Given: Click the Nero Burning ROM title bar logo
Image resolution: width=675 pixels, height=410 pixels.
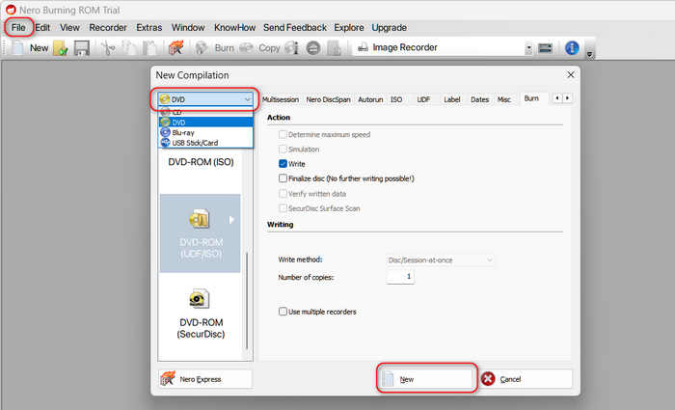Looking at the screenshot, I should coord(11,10).
